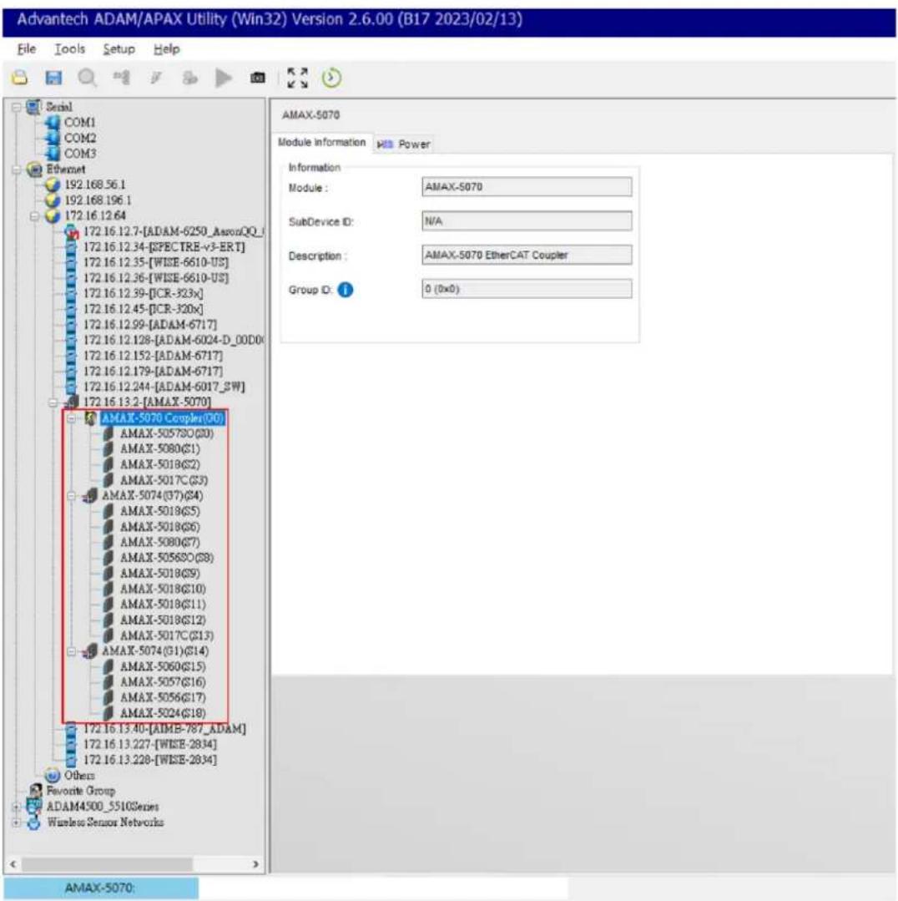Image resolution: width=898 pixels, height=901 pixels.
Task: Expand the ADAM4500_5510Series node
Action: [17, 807]
